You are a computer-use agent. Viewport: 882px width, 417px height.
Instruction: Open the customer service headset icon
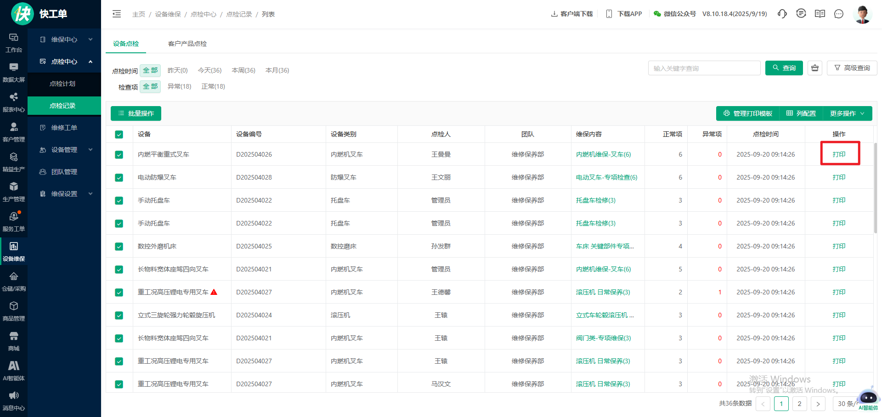[x=782, y=14]
